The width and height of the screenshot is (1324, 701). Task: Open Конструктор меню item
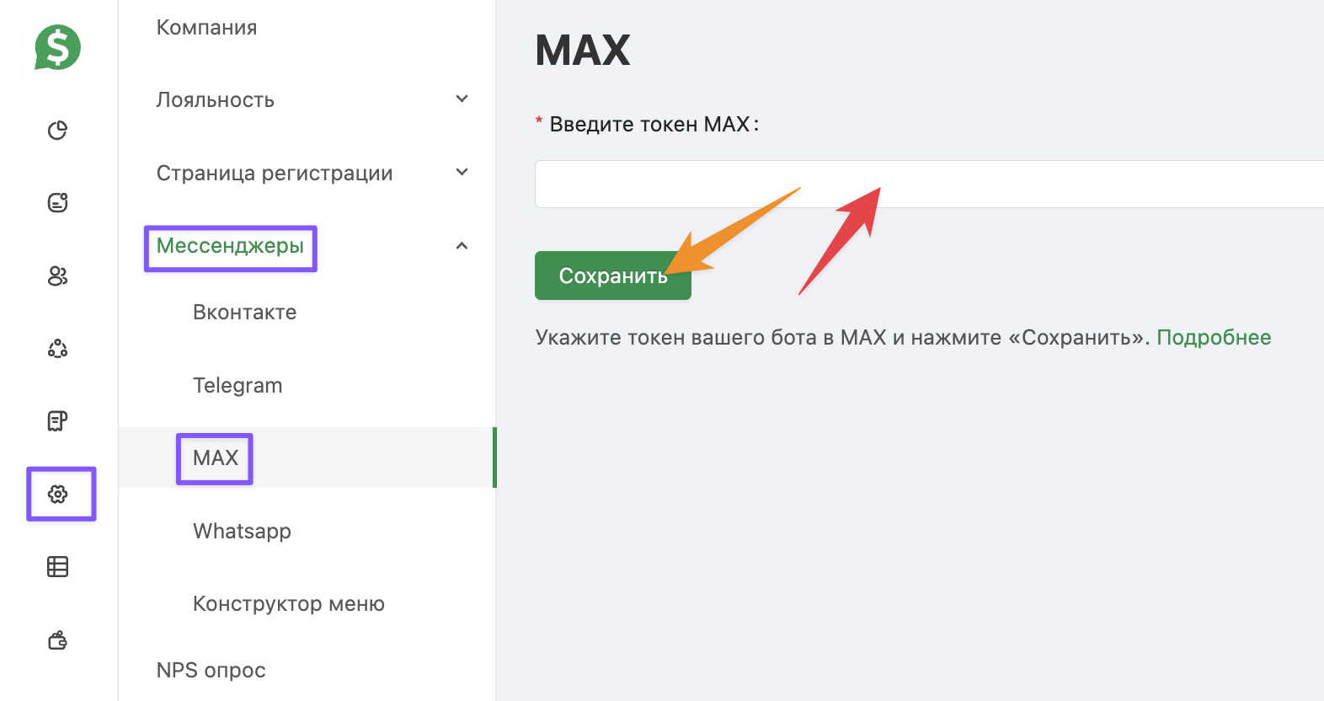coord(288,604)
